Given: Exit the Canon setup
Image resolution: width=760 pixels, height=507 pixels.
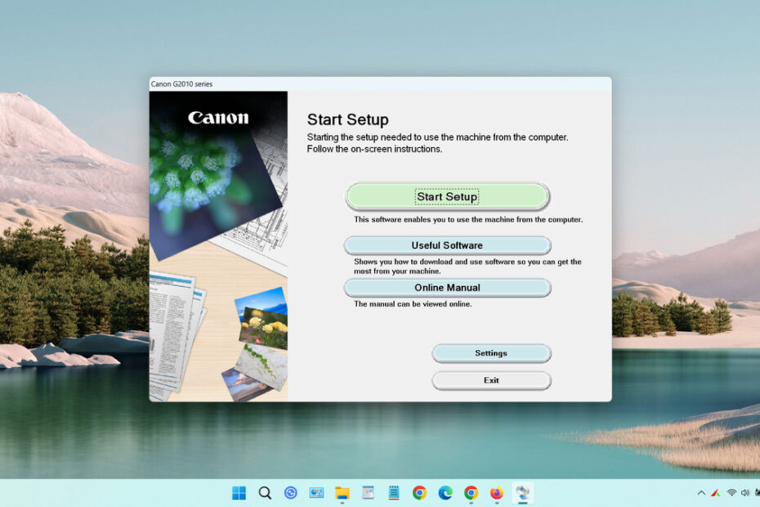Looking at the screenshot, I should [x=491, y=380].
